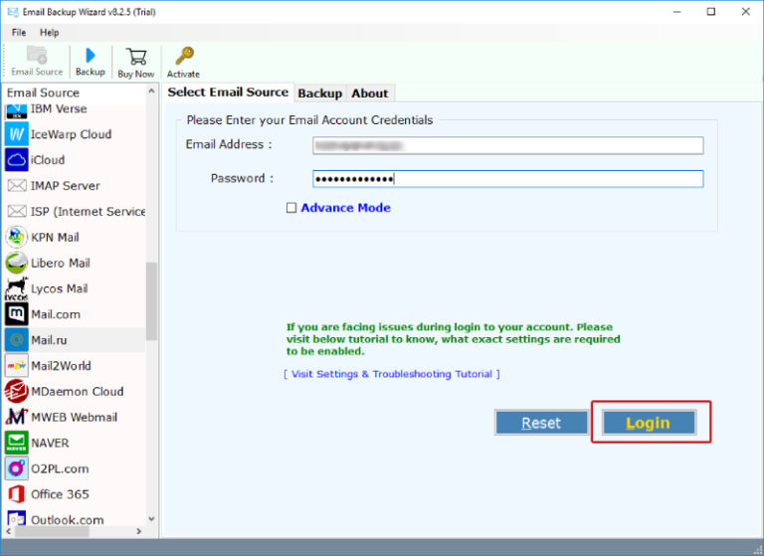Image resolution: width=764 pixels, height=556 pixels.
Task: Switch to Select Email Source tab
Action: click(228, 93)
